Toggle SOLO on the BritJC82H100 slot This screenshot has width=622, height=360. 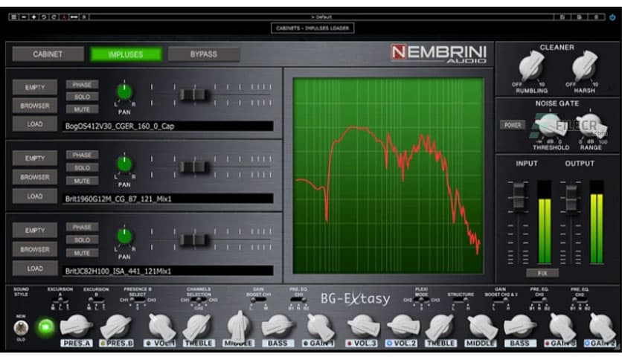[82, 240]
